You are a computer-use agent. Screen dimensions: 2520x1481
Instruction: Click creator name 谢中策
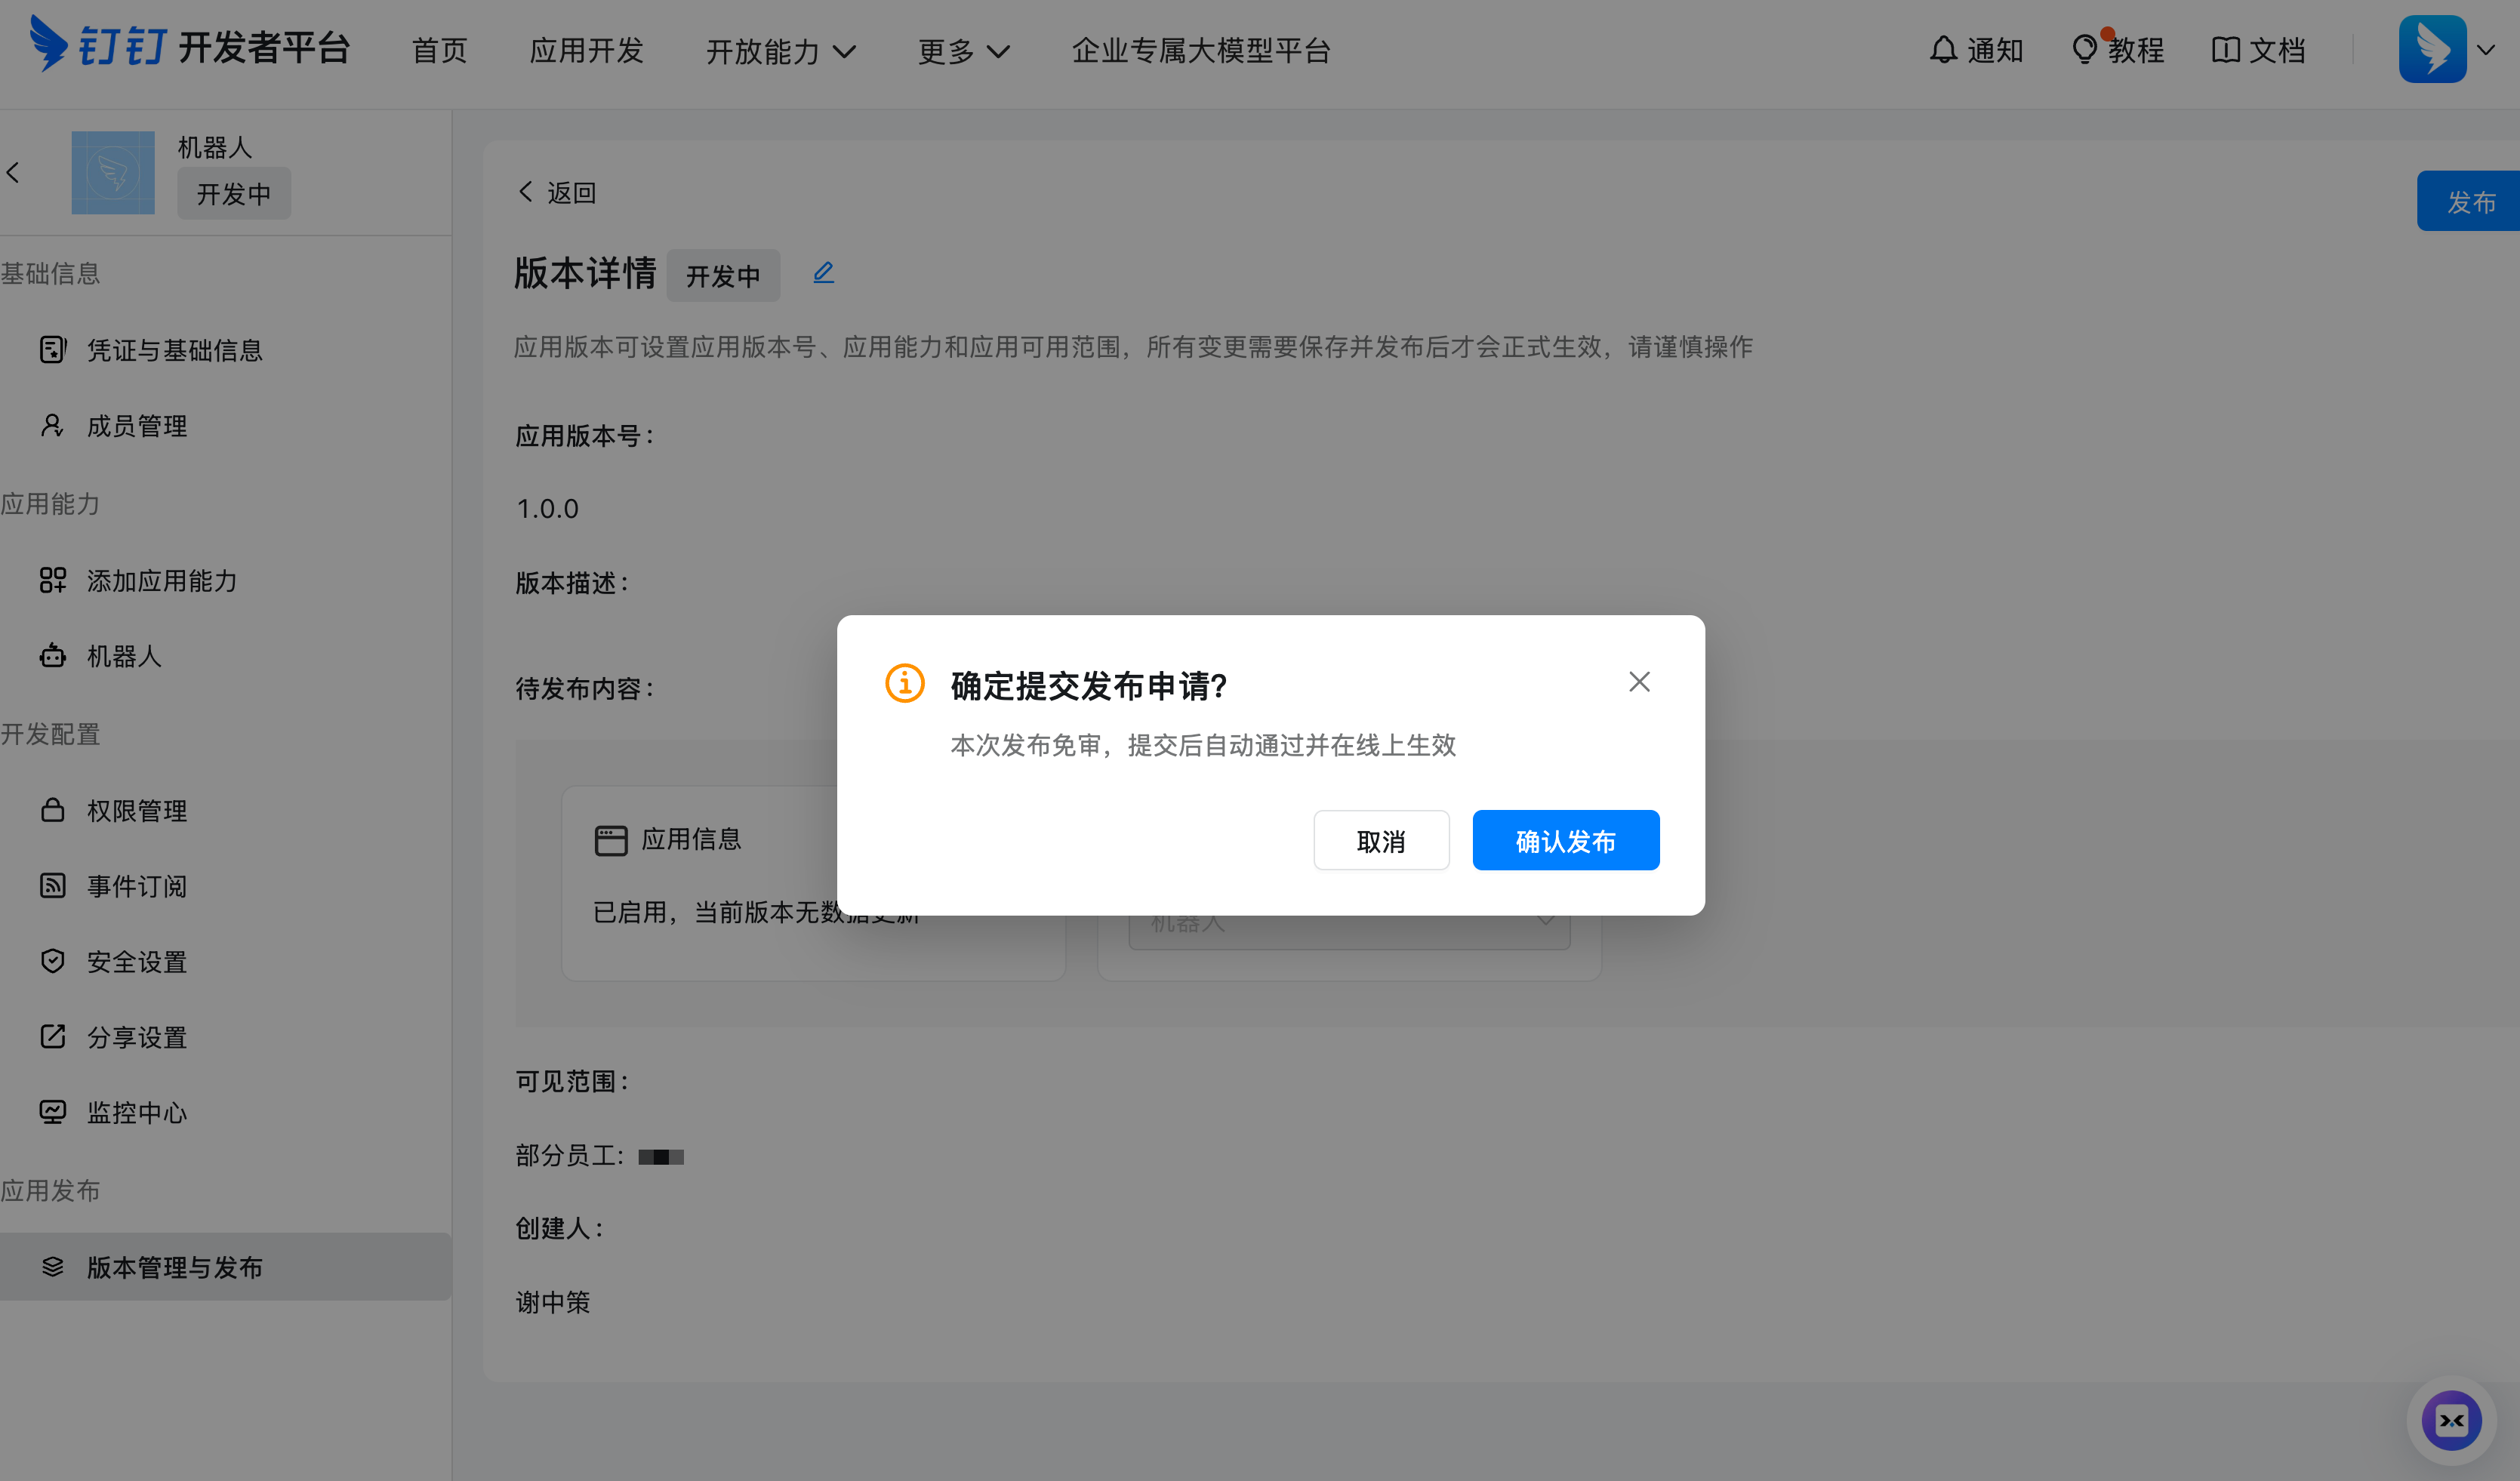[553, 1302]
